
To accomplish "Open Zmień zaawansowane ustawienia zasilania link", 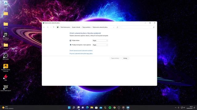I will (81, 51).
